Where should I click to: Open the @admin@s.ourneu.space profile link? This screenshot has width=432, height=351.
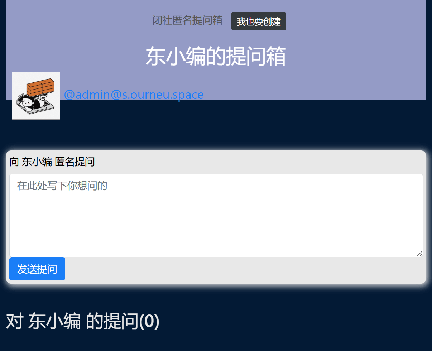[x=134, y=95]
